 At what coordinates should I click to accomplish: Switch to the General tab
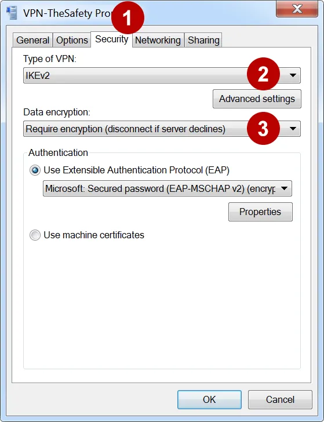pyautogui.click(x=32, y=41)
